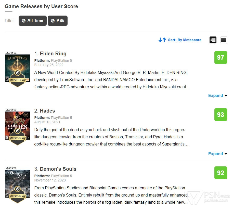Click the green 97 Metascore box
233x208 pixels.
221,57
